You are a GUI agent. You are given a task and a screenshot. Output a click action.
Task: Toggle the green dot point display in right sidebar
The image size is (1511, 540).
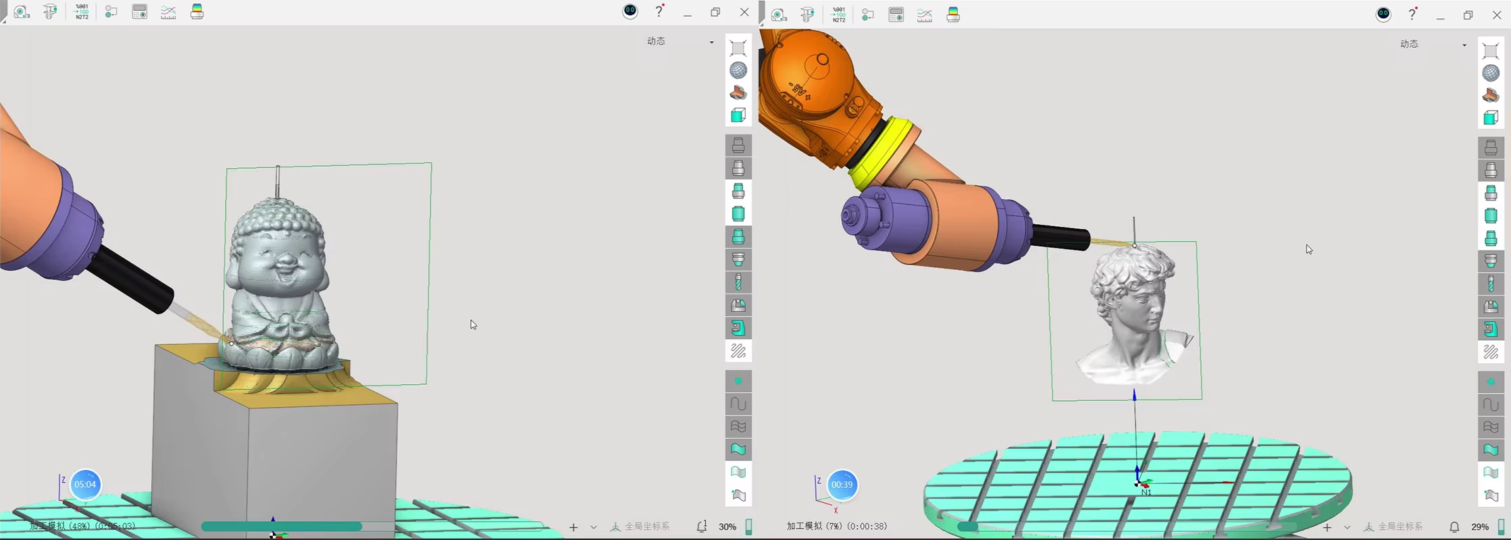tap(1491, 382)
